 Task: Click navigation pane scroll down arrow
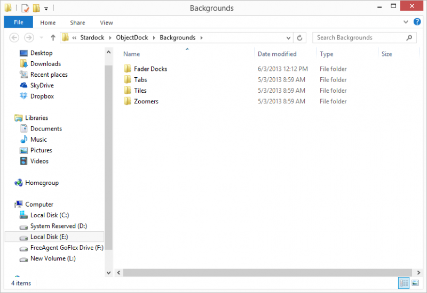pos(108,273)
